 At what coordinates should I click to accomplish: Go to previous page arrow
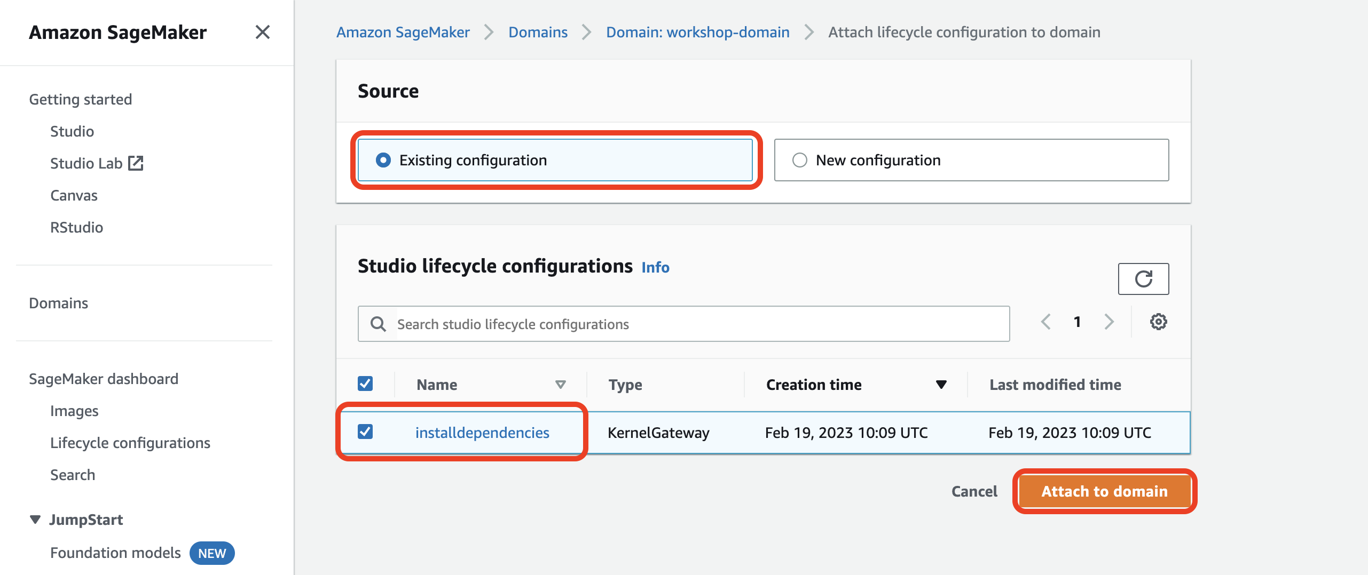1045,322
